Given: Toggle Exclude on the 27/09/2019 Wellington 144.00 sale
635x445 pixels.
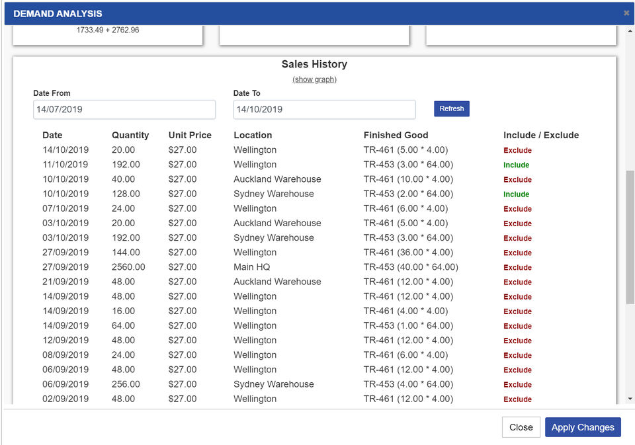Looking at the screenshot, I should pos(517,253).
